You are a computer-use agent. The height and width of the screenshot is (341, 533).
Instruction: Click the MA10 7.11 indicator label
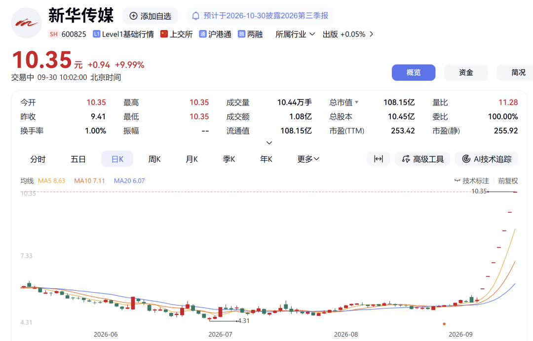pos(89,181)
